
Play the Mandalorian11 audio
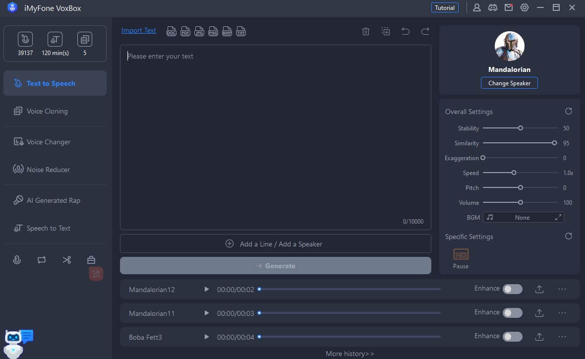coord(206,313)
